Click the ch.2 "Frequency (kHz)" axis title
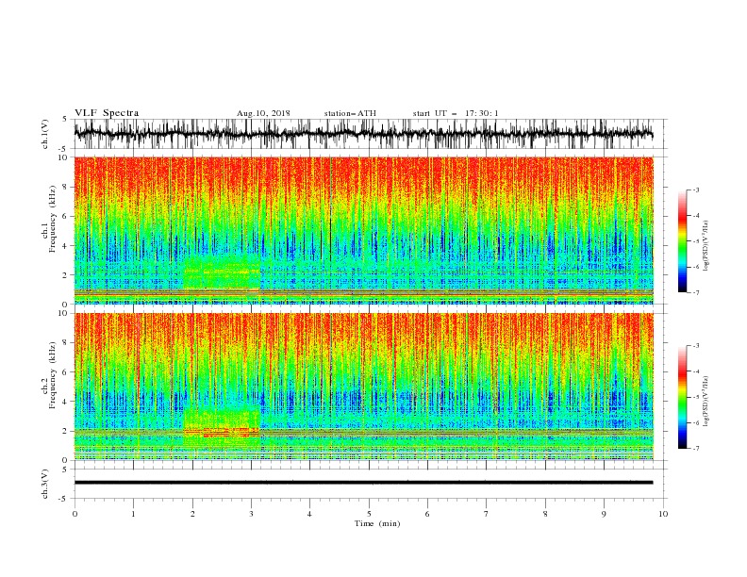 [53, 375]
